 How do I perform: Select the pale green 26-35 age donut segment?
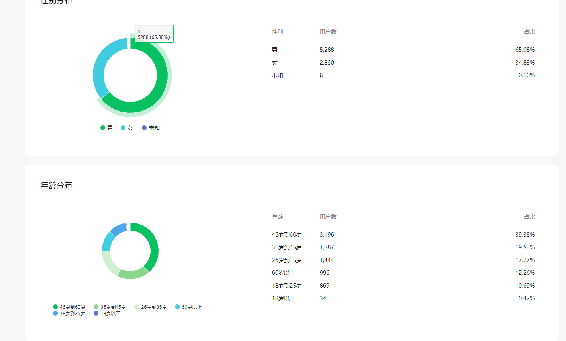[109, 263]
